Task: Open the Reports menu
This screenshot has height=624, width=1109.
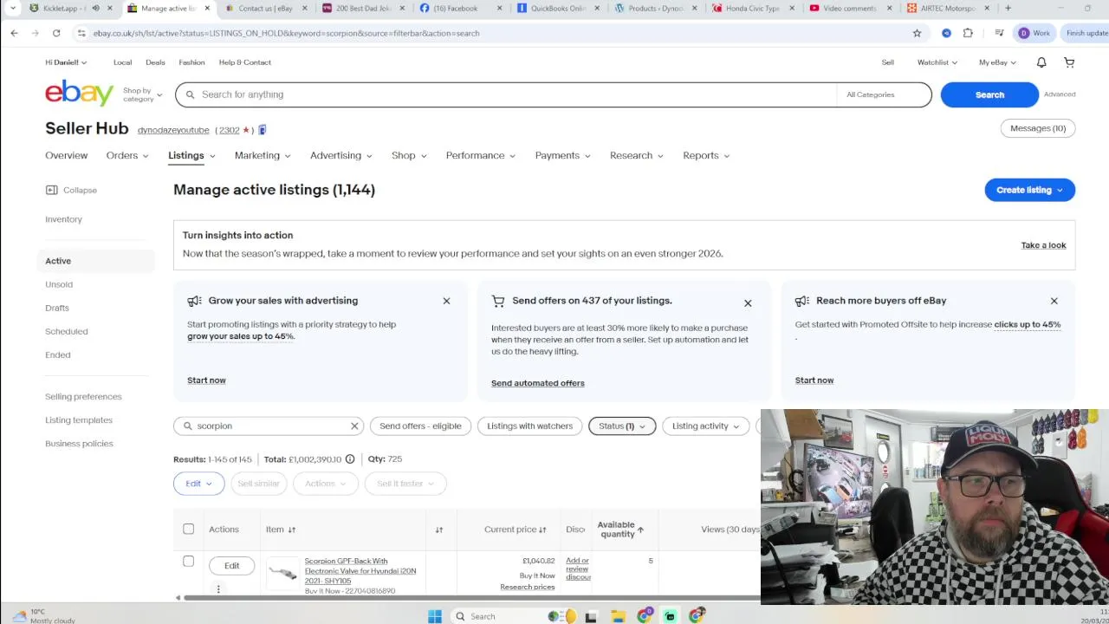Action: (706, 155)
